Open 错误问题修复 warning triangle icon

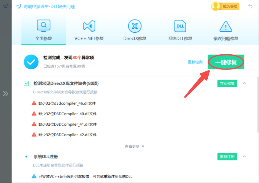pos(225,27)
